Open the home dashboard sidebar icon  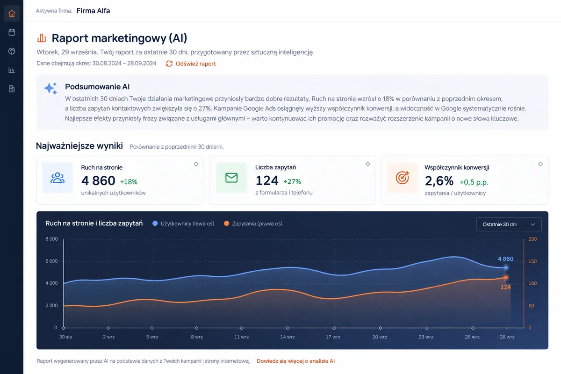tap(12, 14)
